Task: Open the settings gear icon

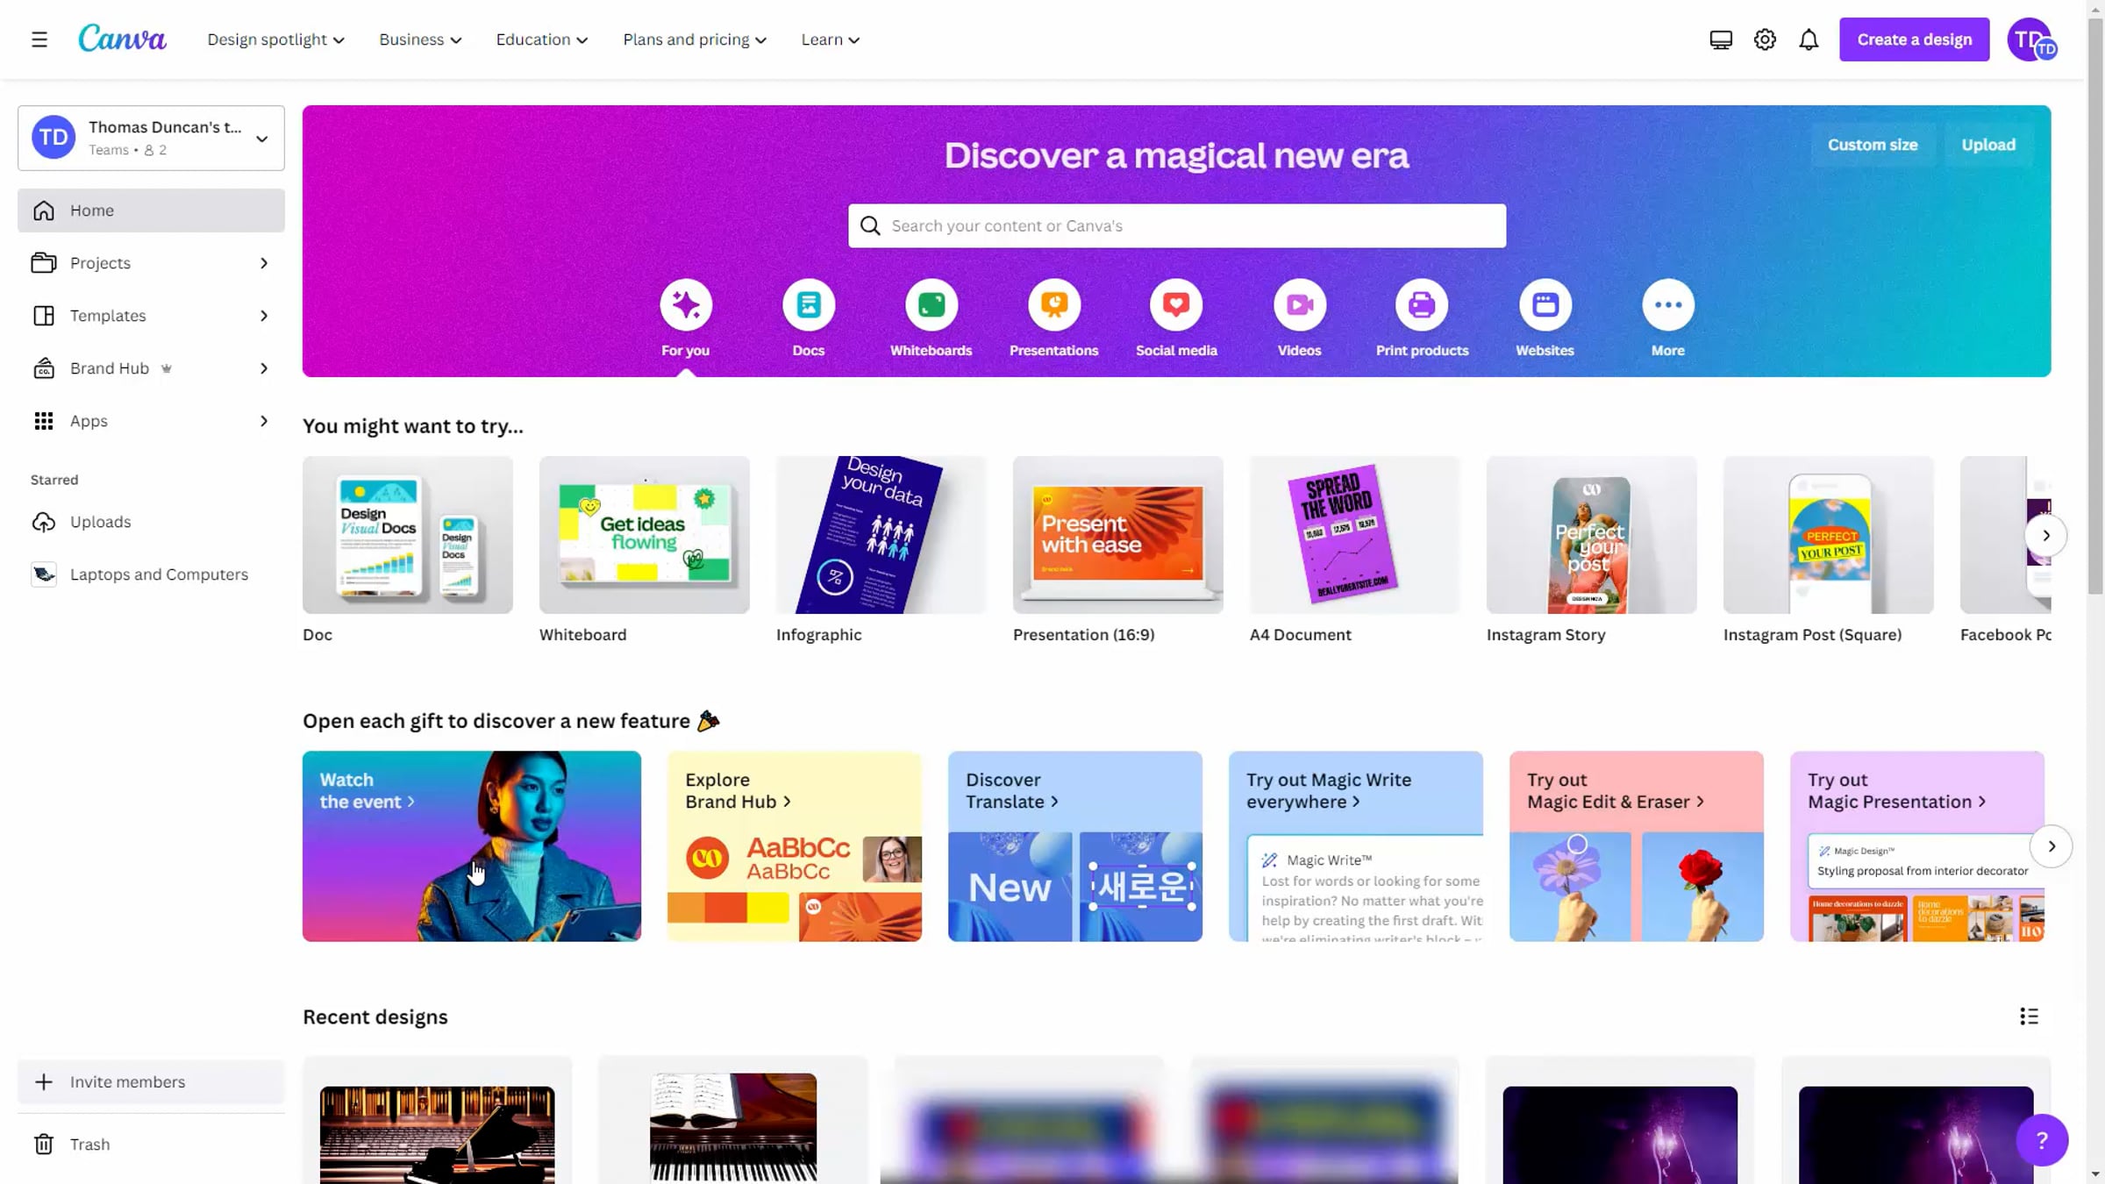Action: tap(1765, 39)
